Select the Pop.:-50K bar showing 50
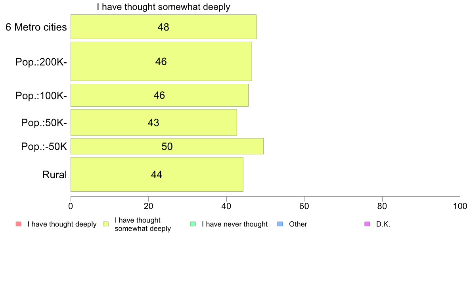 tap(167, 146)
